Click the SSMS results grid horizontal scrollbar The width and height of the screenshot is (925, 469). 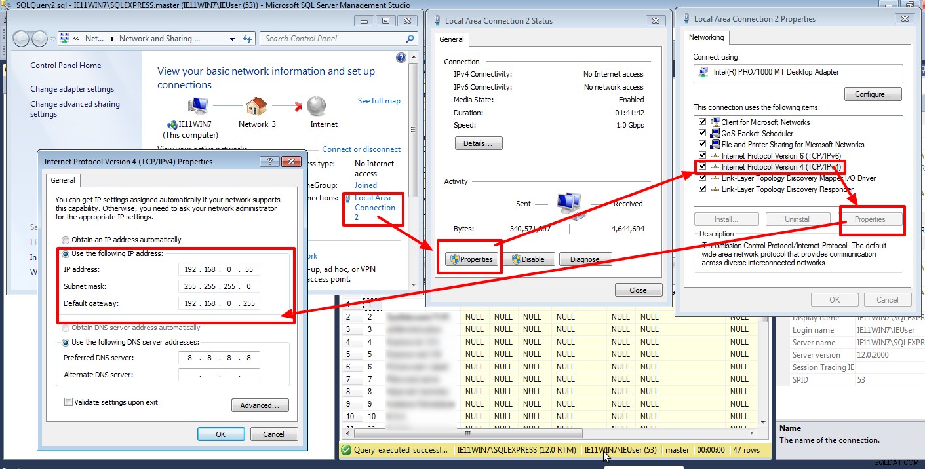[x=469, y=433]
